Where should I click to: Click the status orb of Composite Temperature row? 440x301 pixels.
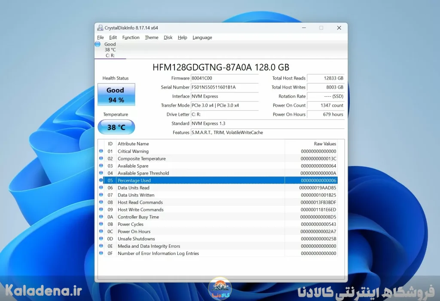(x=101, y=158)
